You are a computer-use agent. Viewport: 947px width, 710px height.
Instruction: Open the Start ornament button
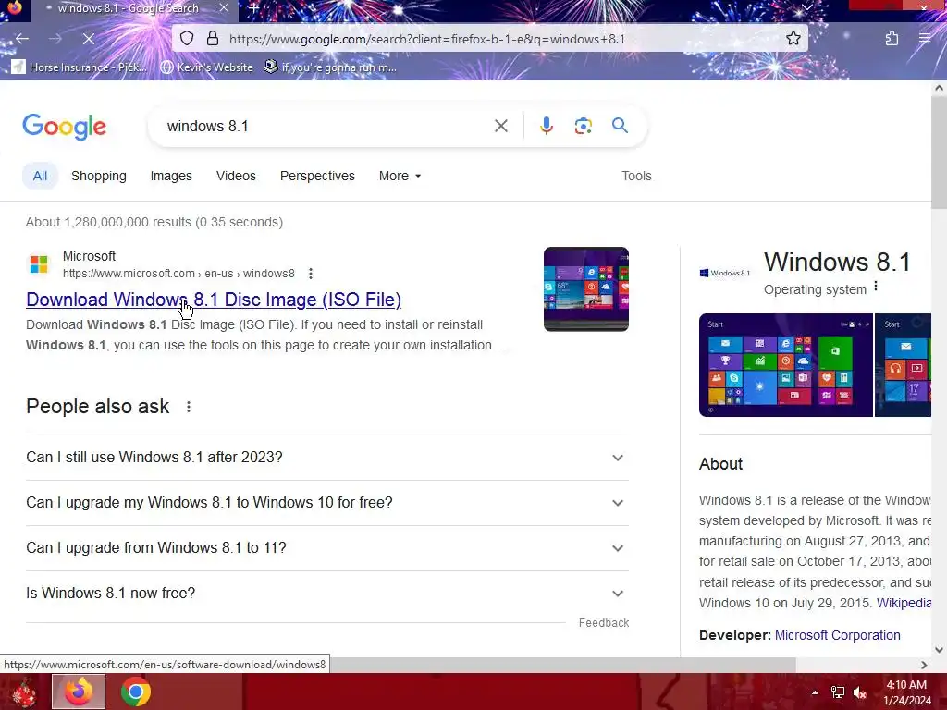(23, 692)
